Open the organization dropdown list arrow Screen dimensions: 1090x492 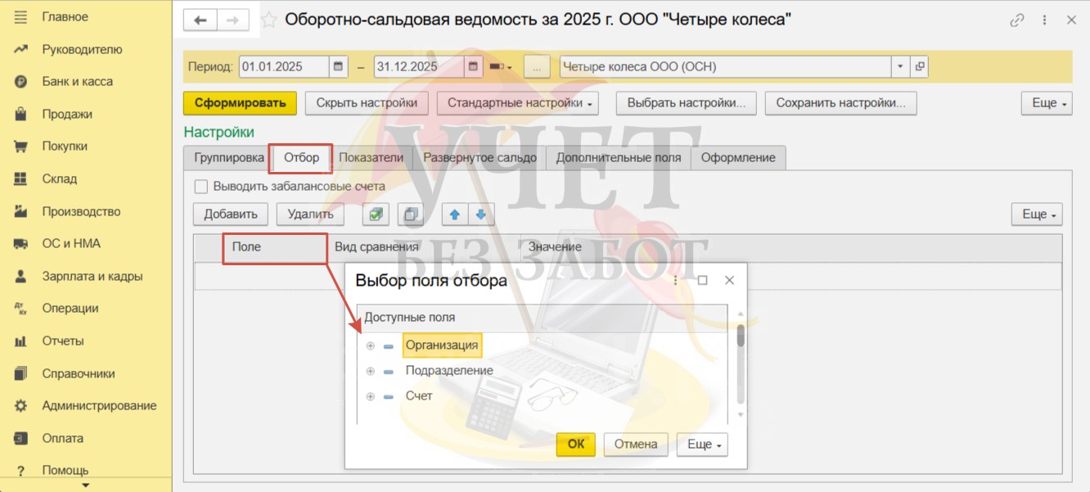pyautogui.click(x=900, y=67)
